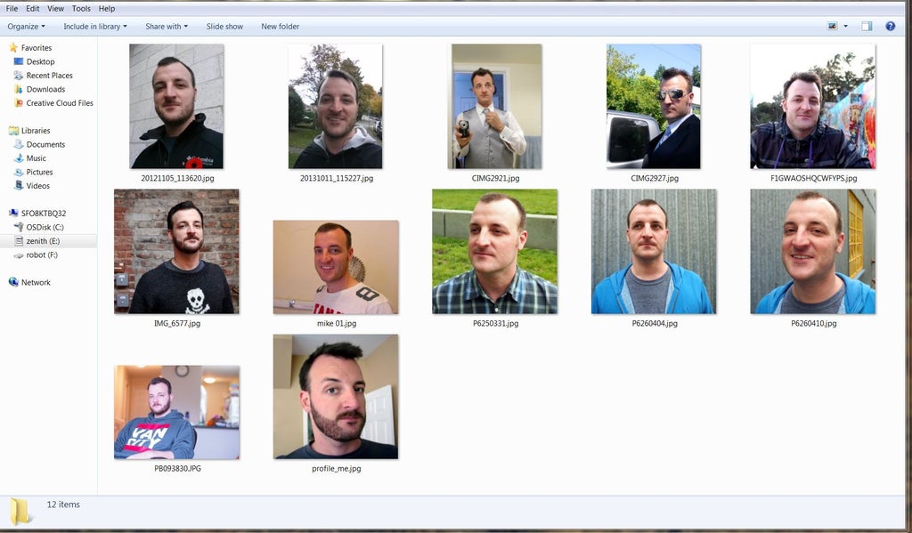Click the Downloads folder icon
Screen dimensions: 912x533
click(19, 90)
